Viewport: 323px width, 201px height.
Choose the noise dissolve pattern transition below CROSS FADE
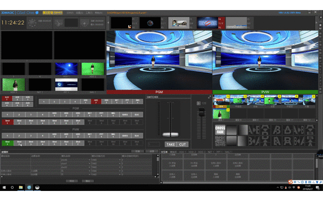(220, 141)
